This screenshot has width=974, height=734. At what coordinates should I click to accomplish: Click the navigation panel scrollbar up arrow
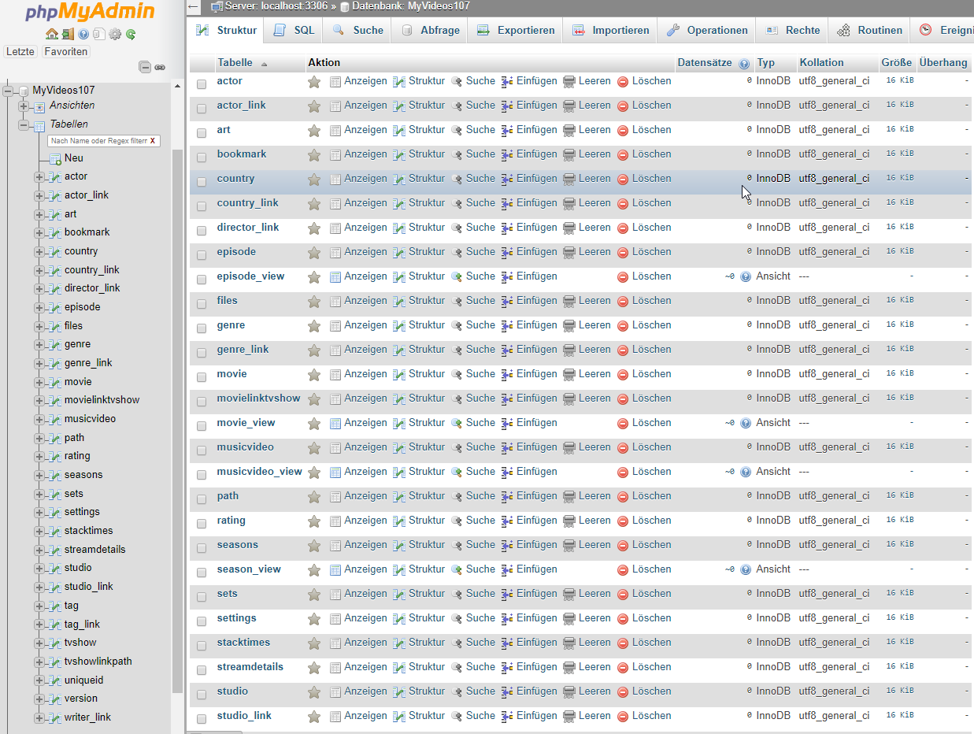coord(177,86)
